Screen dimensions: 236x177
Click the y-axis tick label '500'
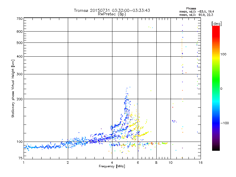click(19, 43)
